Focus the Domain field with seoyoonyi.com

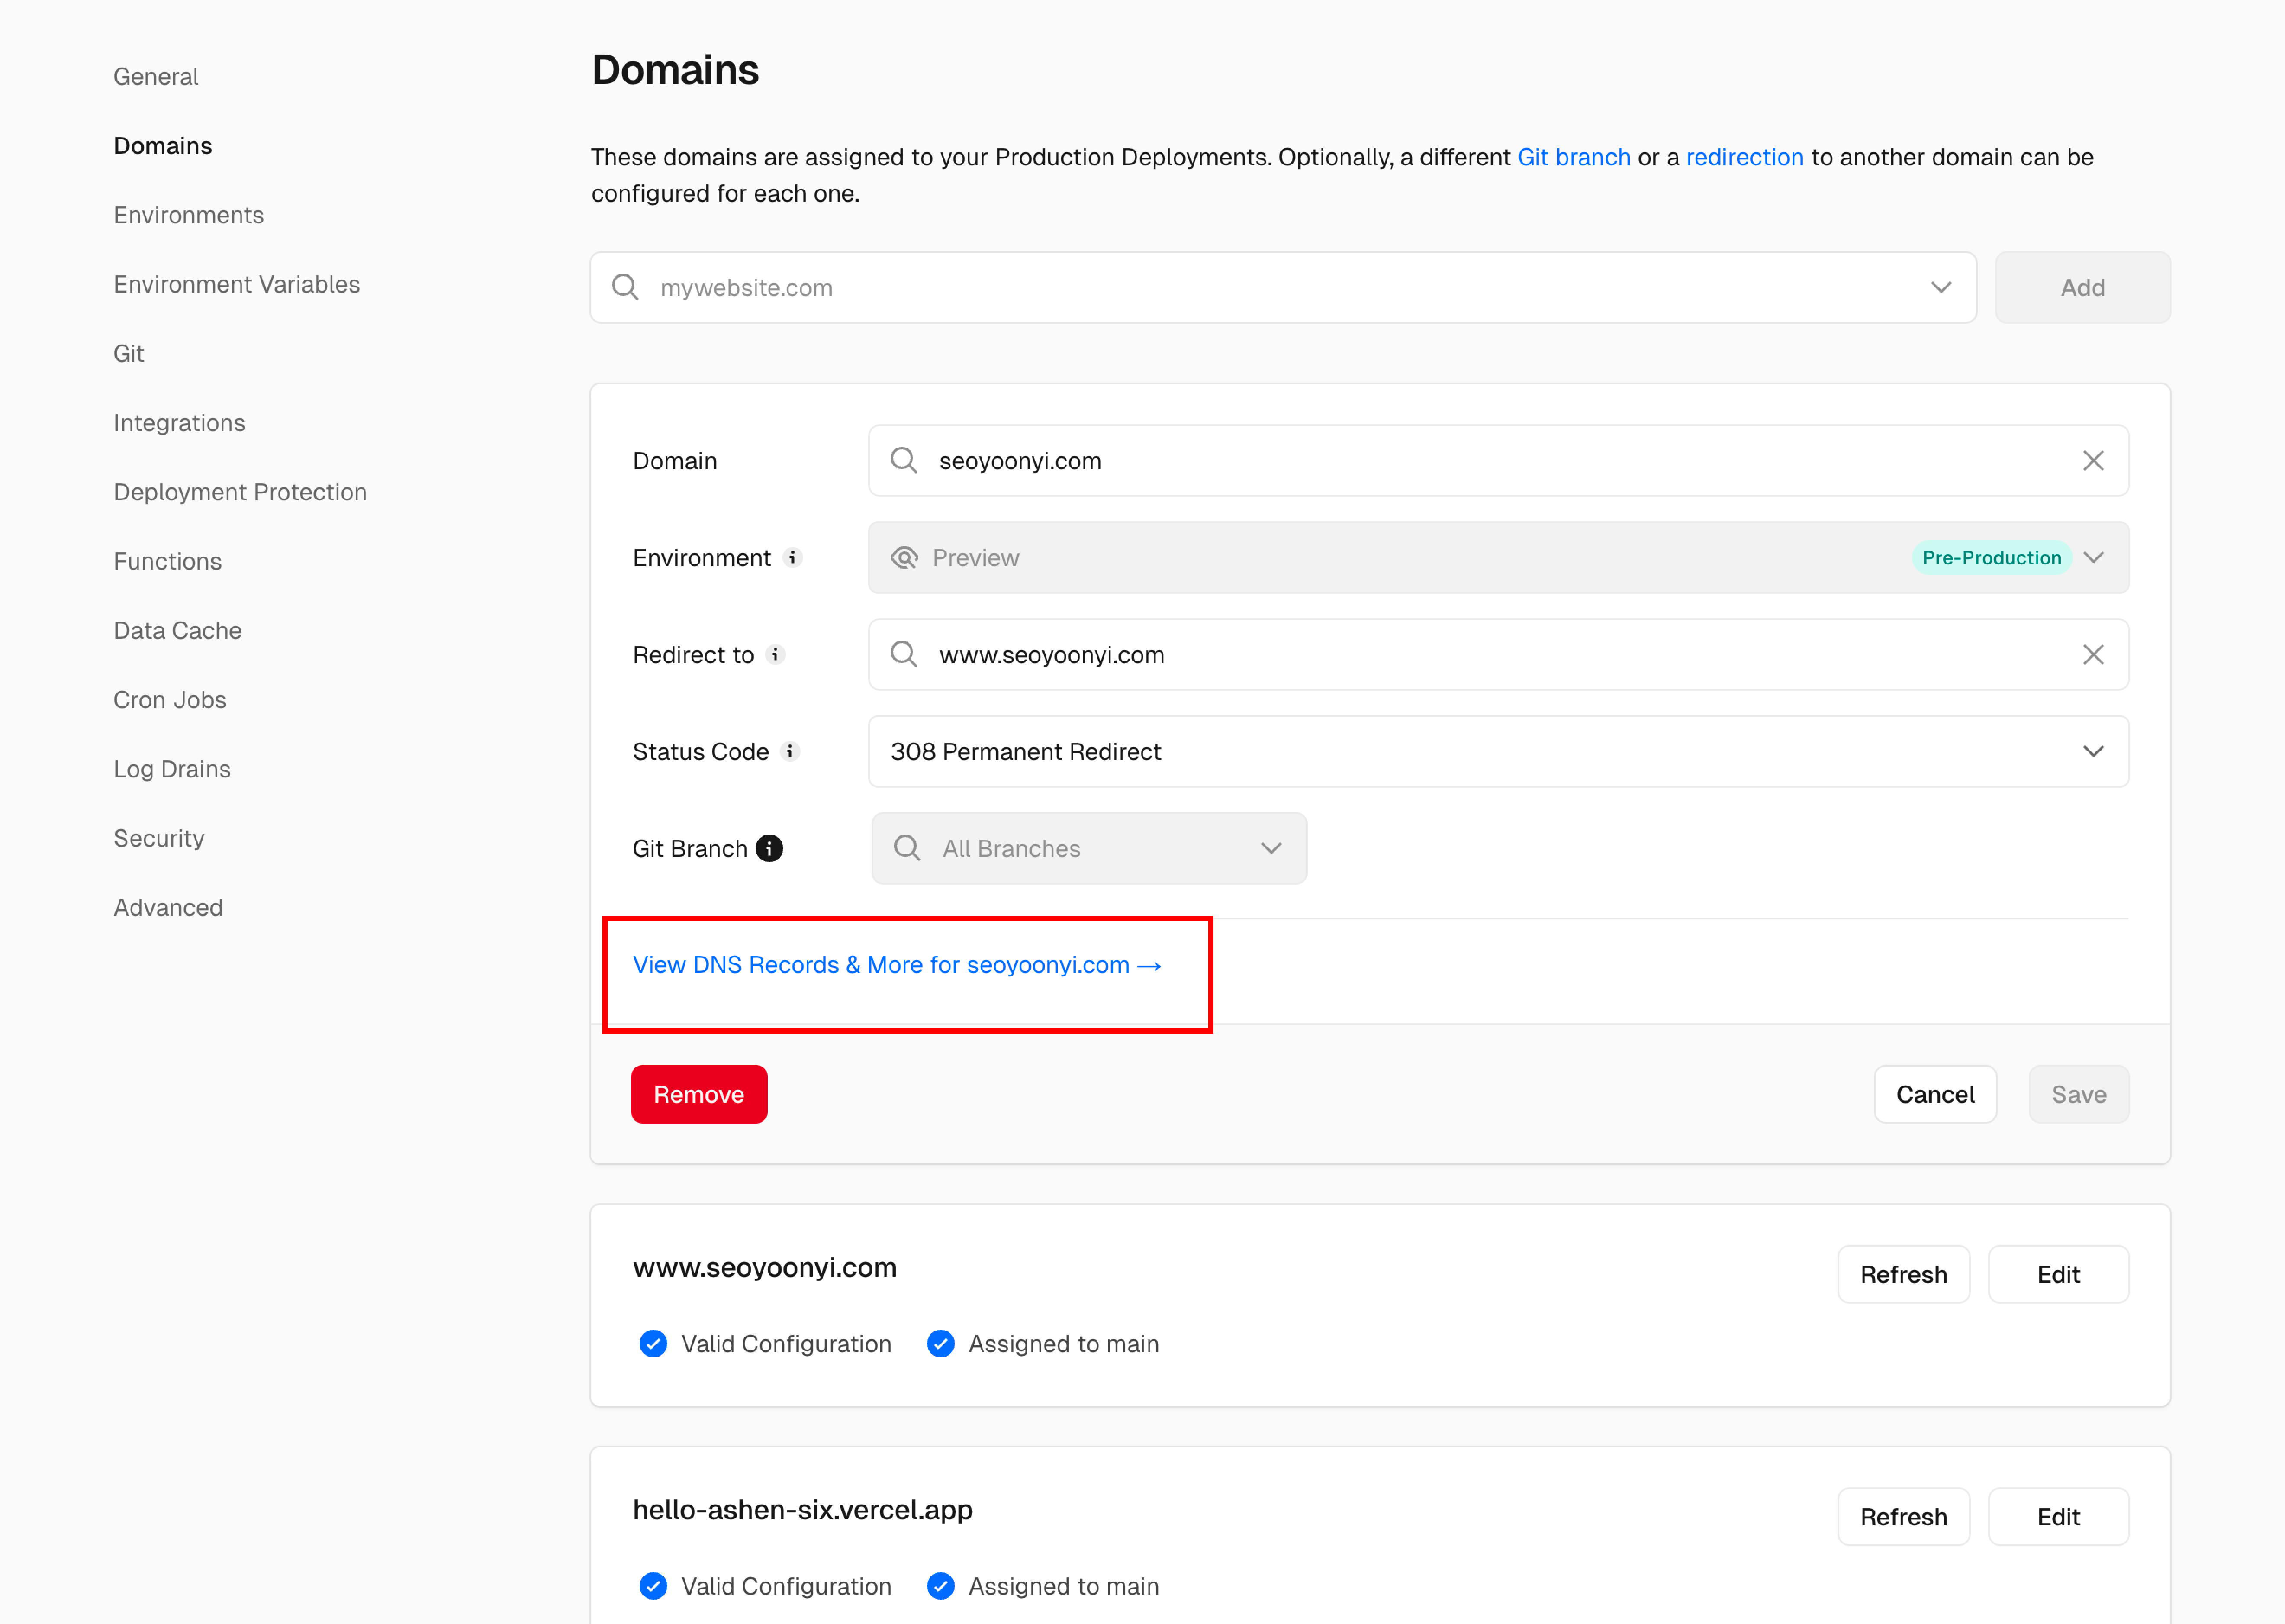click(x=1497, y=460)
